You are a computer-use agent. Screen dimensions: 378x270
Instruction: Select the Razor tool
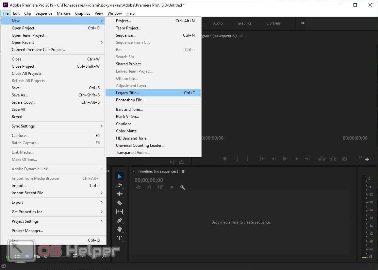click(120, 203)
